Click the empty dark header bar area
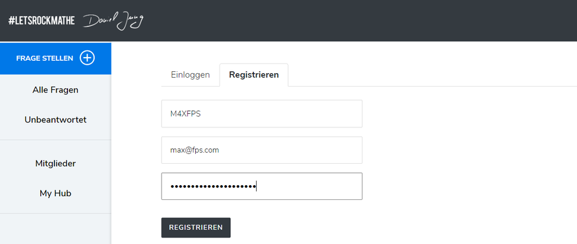Image resolution: width=577 pixels, height=244 pixels. (360, 21)
